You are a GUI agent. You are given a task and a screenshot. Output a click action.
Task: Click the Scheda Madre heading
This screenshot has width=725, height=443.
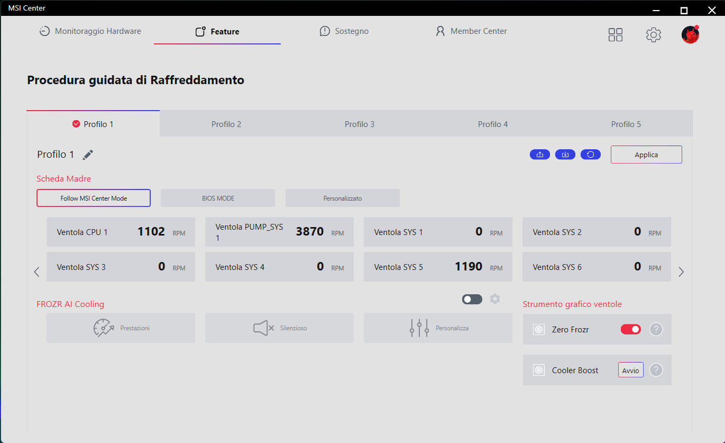pyautogui.click(x=63, y=179)
